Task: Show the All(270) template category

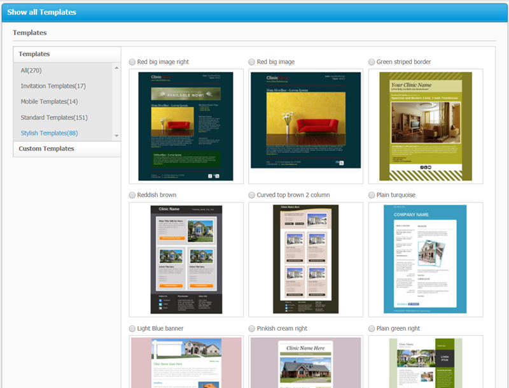Action: [x=31, y=71]
